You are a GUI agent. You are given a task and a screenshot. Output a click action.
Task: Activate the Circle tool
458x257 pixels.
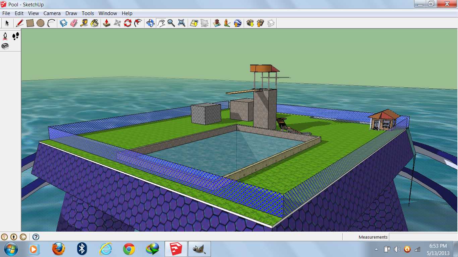(x=41, y=23)
